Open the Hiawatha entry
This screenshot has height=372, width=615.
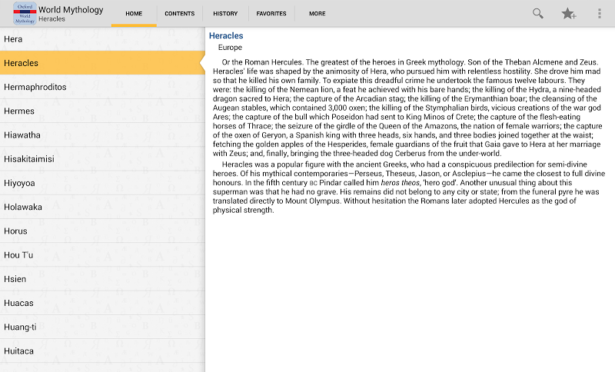point(102,135)
